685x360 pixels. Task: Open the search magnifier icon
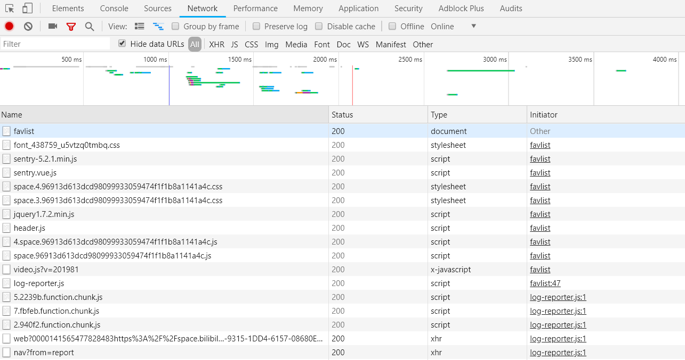coord(90,27)
